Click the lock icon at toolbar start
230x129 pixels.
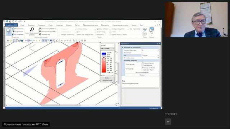point(8,40)
